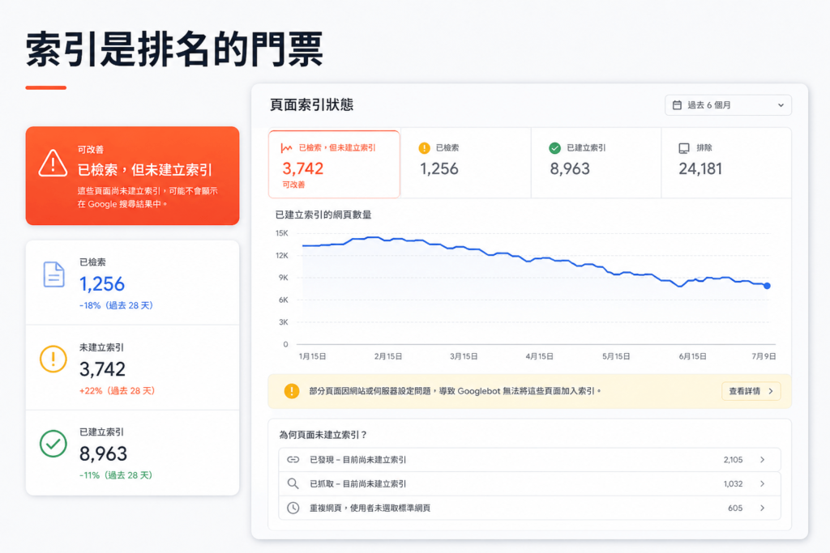
Task: Click the red chart icon on 已檢索，但未建立索引 tab
Action: 286,148
